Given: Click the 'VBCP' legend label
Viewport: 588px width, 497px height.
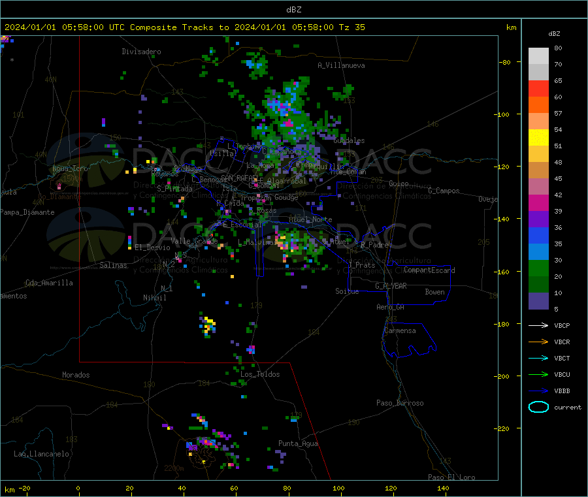Looking at the screenshot, I should (562, 326).
